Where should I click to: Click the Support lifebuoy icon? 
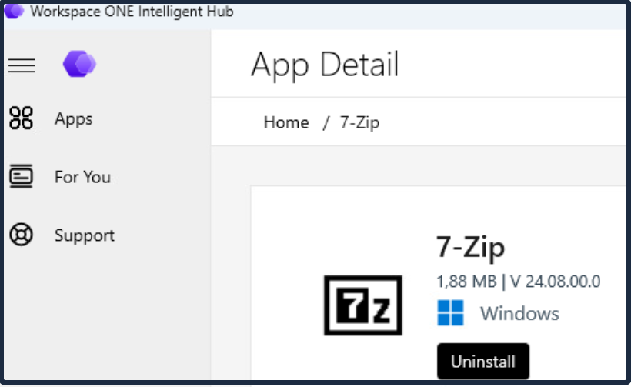pos(21,235)
